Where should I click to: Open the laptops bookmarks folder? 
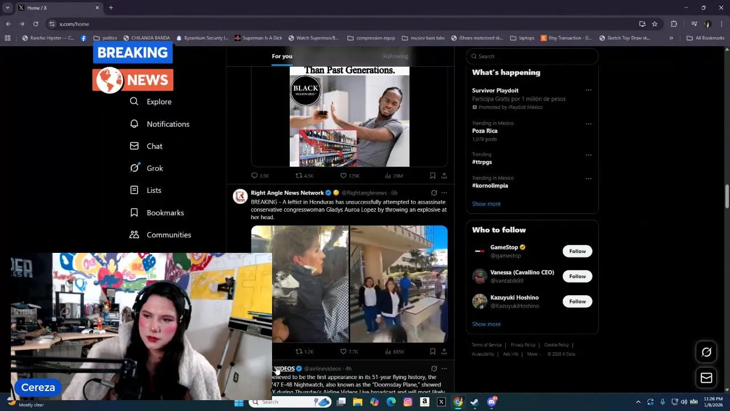click(522, 38)
